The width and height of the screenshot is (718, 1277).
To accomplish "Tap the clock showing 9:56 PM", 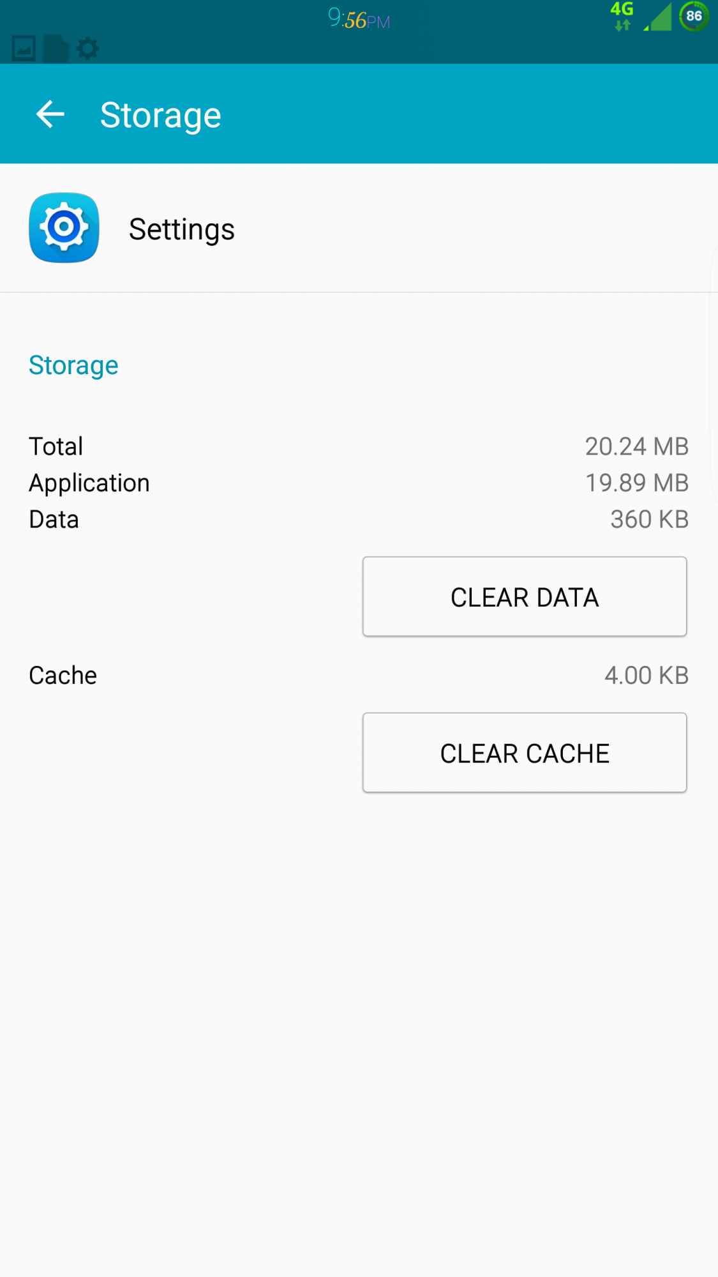I will pos(359,19).
